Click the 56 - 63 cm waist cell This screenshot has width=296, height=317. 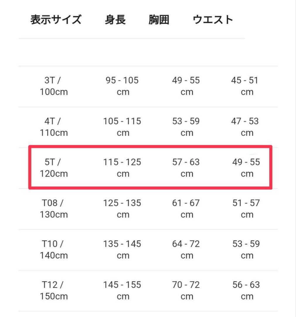pos(246,291)
